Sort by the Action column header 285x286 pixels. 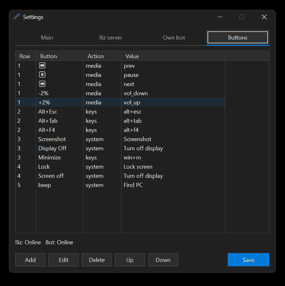click(x=102, y=56)
